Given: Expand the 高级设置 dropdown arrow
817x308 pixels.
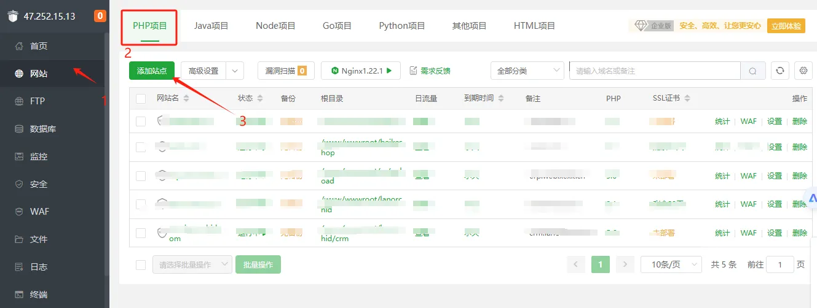Looking at the screenshot, I should coord(235,71).
